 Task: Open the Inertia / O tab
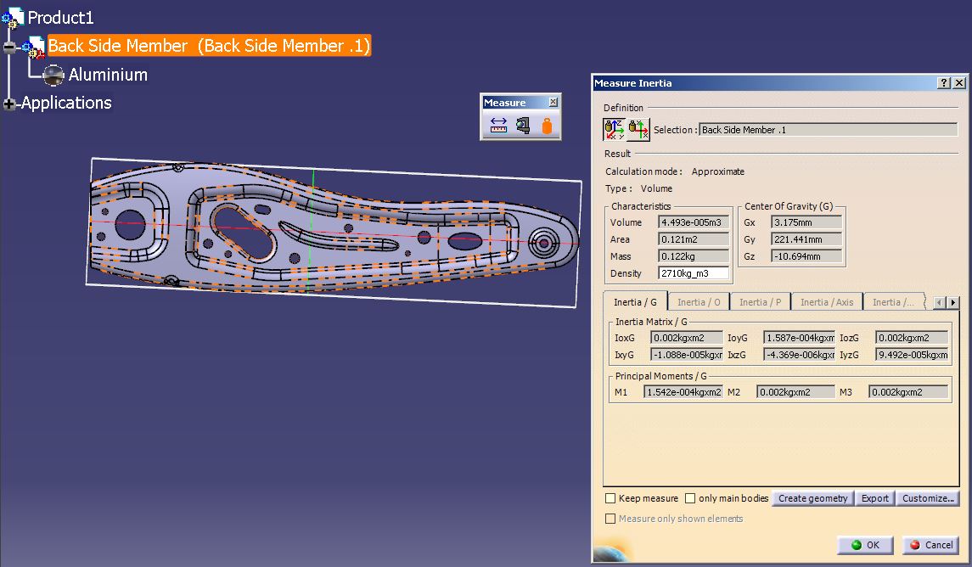coord(699,302)
